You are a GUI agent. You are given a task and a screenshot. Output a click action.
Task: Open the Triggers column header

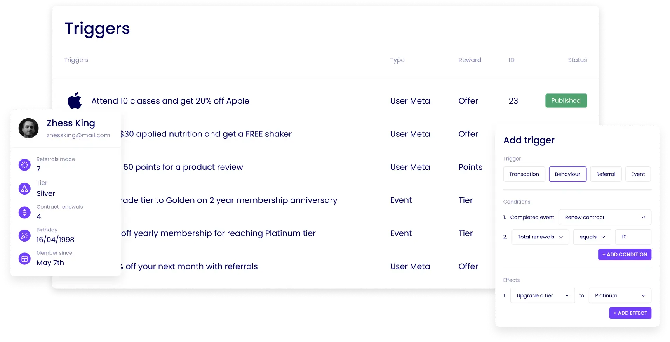click(76, 60)
